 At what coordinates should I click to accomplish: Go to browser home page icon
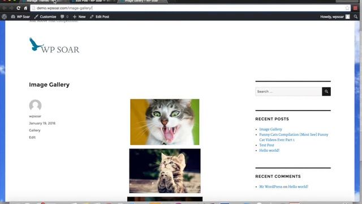click(x=25, y=8)
